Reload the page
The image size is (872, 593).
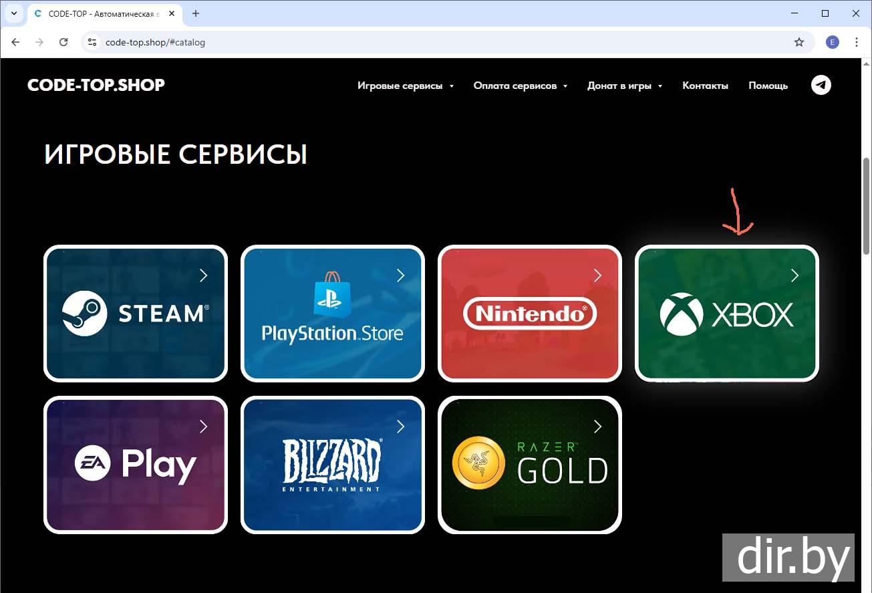pyautogui.click(x=63, y=42)
